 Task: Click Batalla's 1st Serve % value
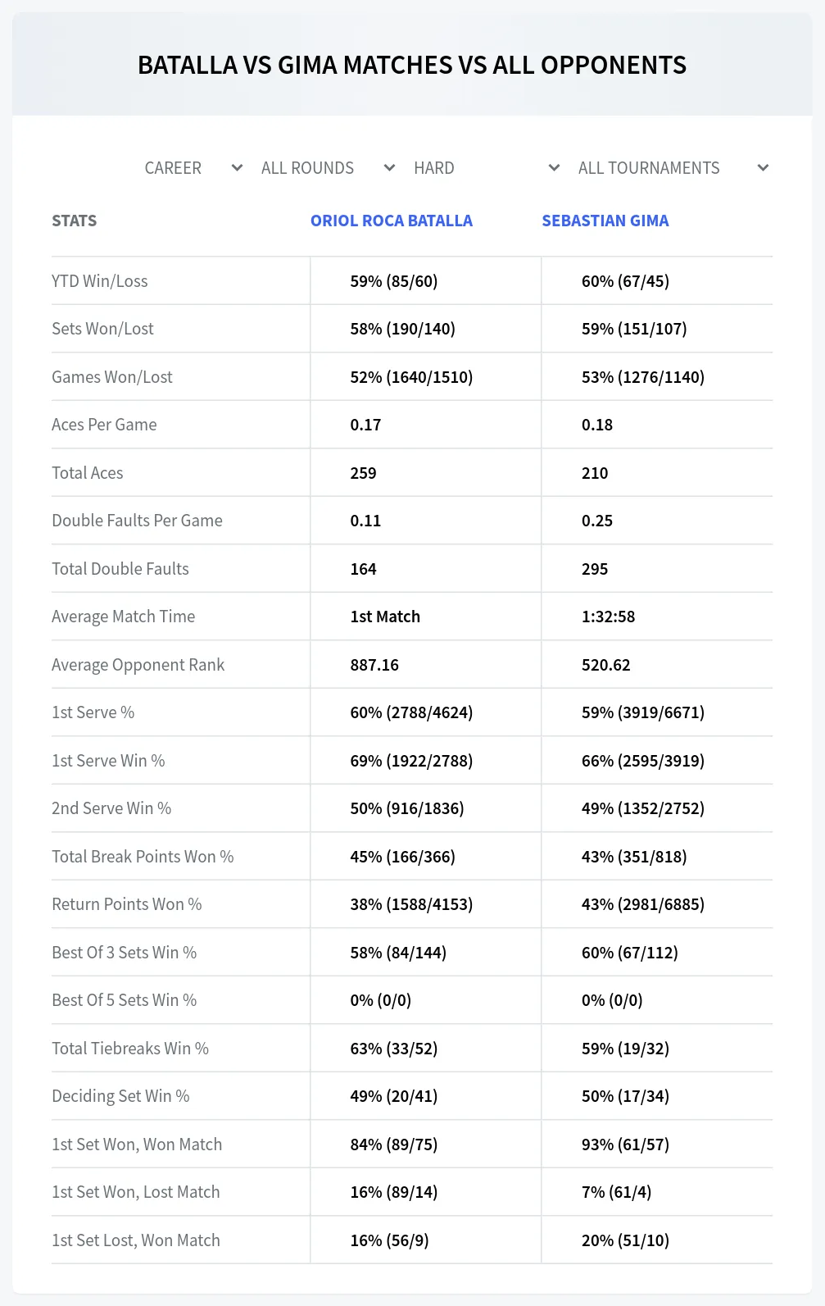411,712
